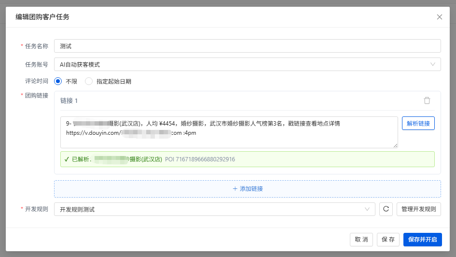Click the 任务名称 input field
The image size is (456, 257).
point(247,46)
